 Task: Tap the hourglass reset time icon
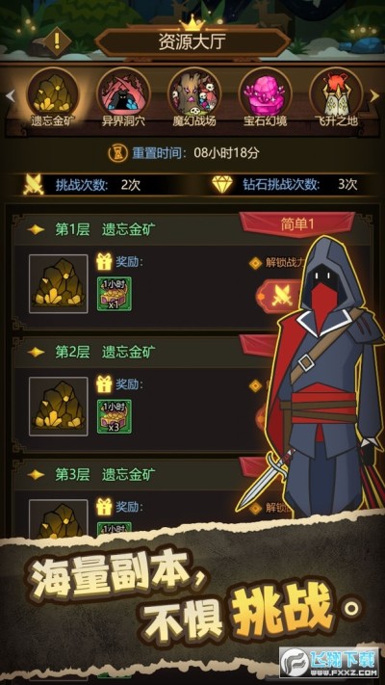click(118, 153)
